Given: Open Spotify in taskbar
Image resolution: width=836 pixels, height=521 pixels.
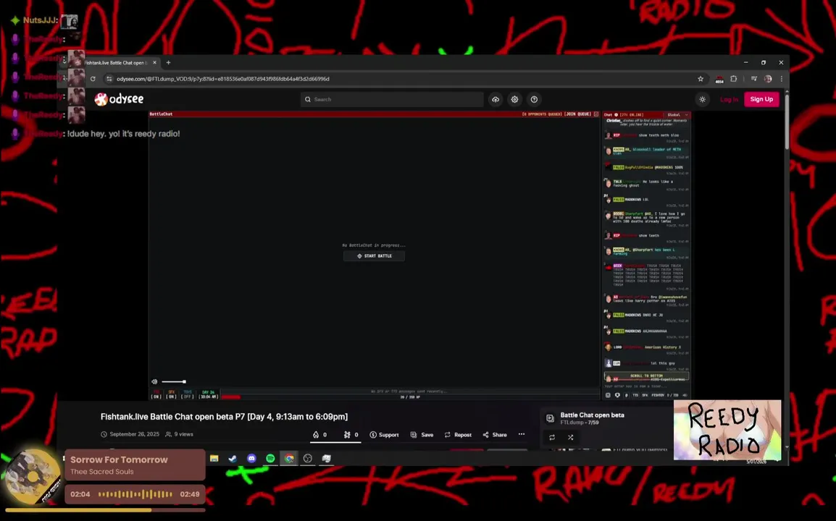Looking at the screenshot, I should click(270, 458).
